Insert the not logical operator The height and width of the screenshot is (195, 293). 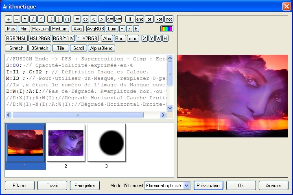tap(169, 19)
